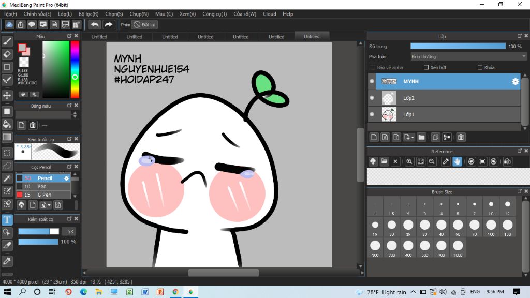Click the taskbar volume icon
The width and height of the screenshot is (530, 298).
[x=443, y=292]
